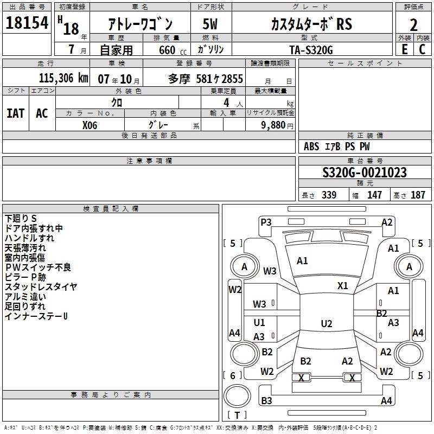Select mileage 115,306 km
This screenshot has width=434, height=434.
click(x=63, y=78)
